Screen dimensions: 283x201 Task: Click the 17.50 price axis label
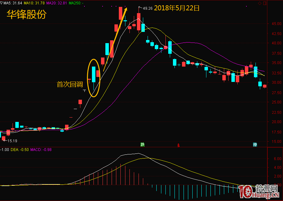coord(276,132)
